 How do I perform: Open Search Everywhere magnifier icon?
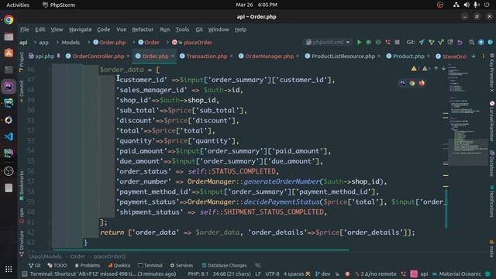pyautogui.click(x=471, y=43)
